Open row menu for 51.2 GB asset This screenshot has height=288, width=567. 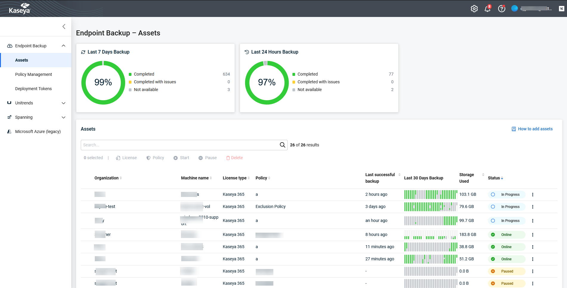533,259
